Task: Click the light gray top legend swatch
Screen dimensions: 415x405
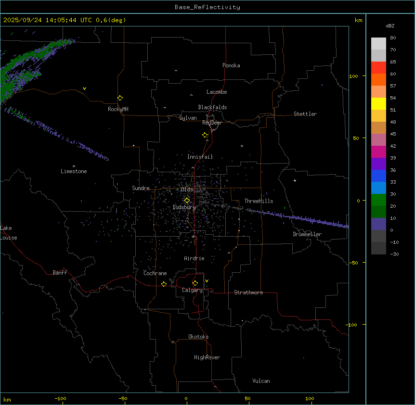Action: tap(378, 43)
